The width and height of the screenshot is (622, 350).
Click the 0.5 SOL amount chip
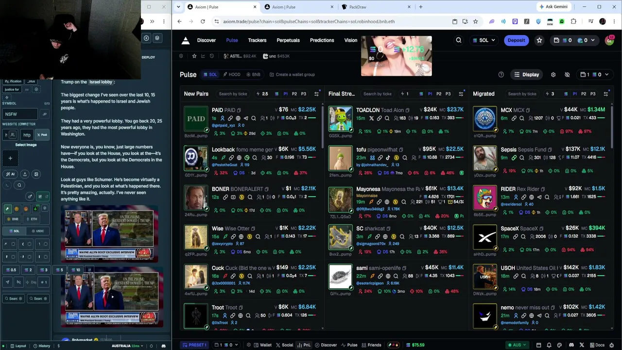11,270
